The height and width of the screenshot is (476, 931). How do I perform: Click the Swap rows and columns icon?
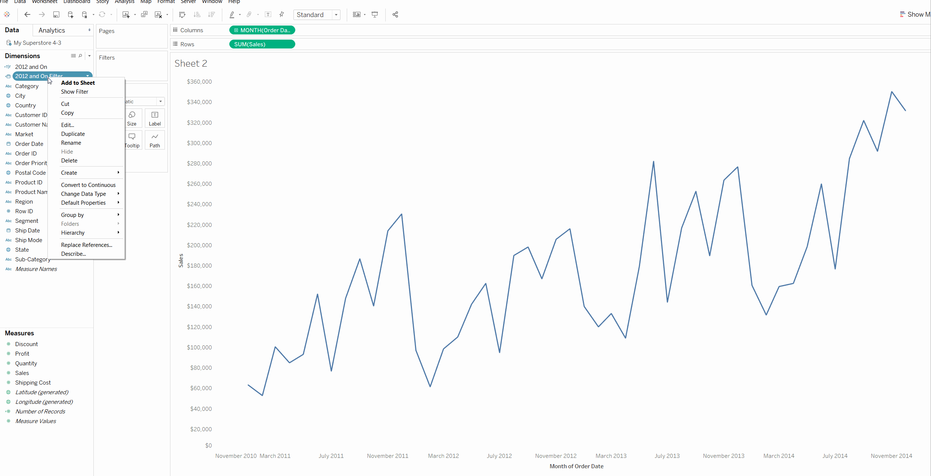[182, 14]
